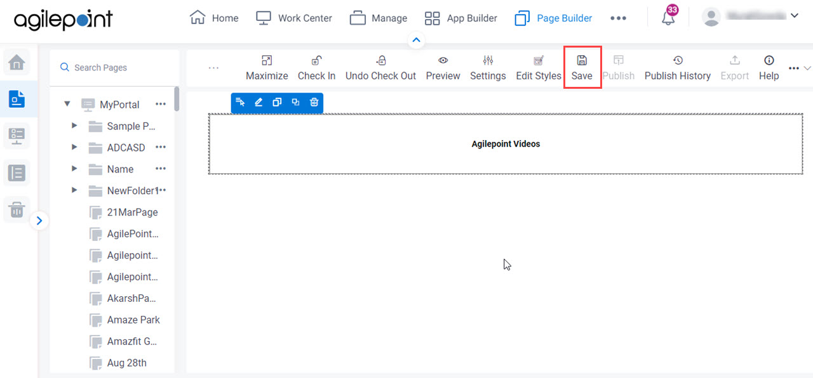Select the Pages icon in left sidebar
The width and height of the screenshot is (813, 378).
17,99
